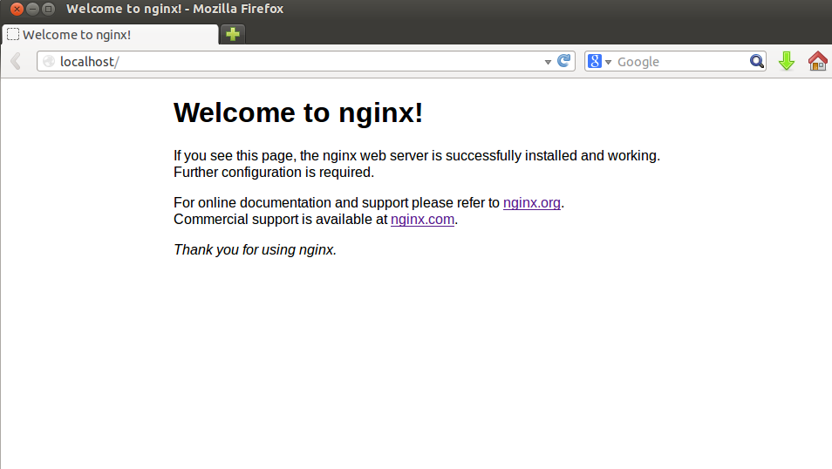Click 'Thank you for using nginx.' text

(256, 249)
